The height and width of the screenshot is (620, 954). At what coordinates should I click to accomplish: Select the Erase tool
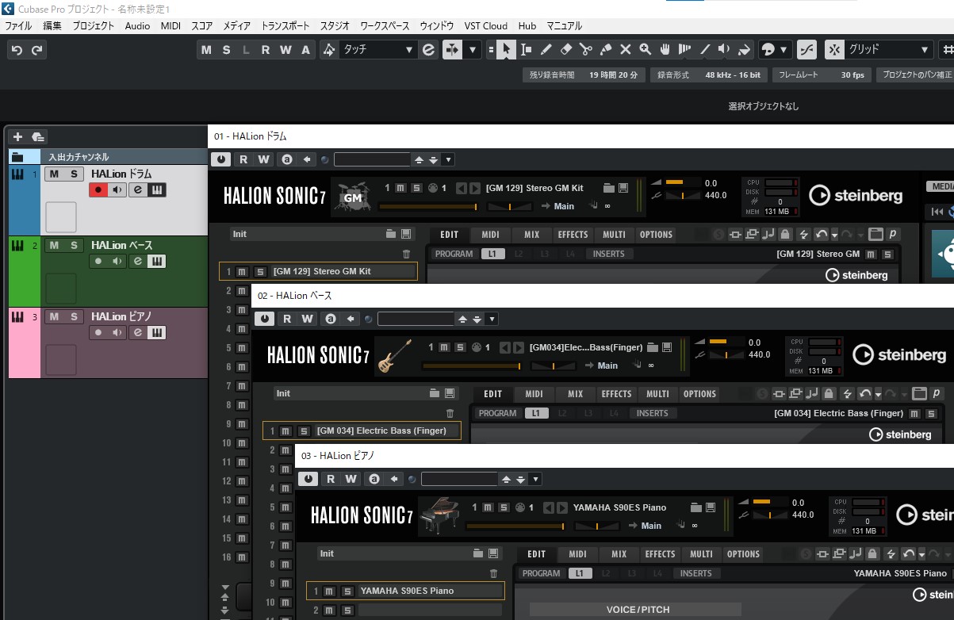pyautogui.click(x=565, y=49)
